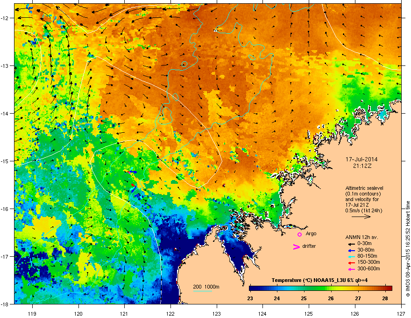Click the '80-150m' depth label
411x318 pixels.
pyautogui.click(x=367, y=256)
